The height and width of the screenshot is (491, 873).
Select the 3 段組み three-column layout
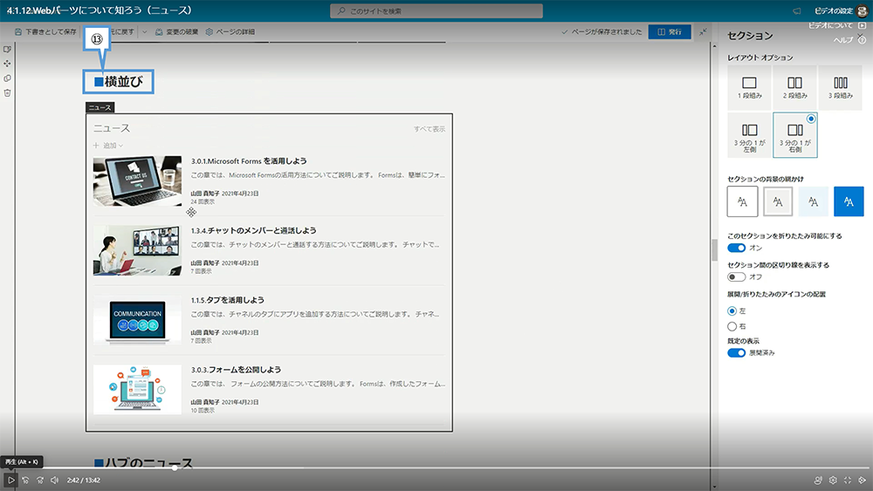(x=840, y=87)
